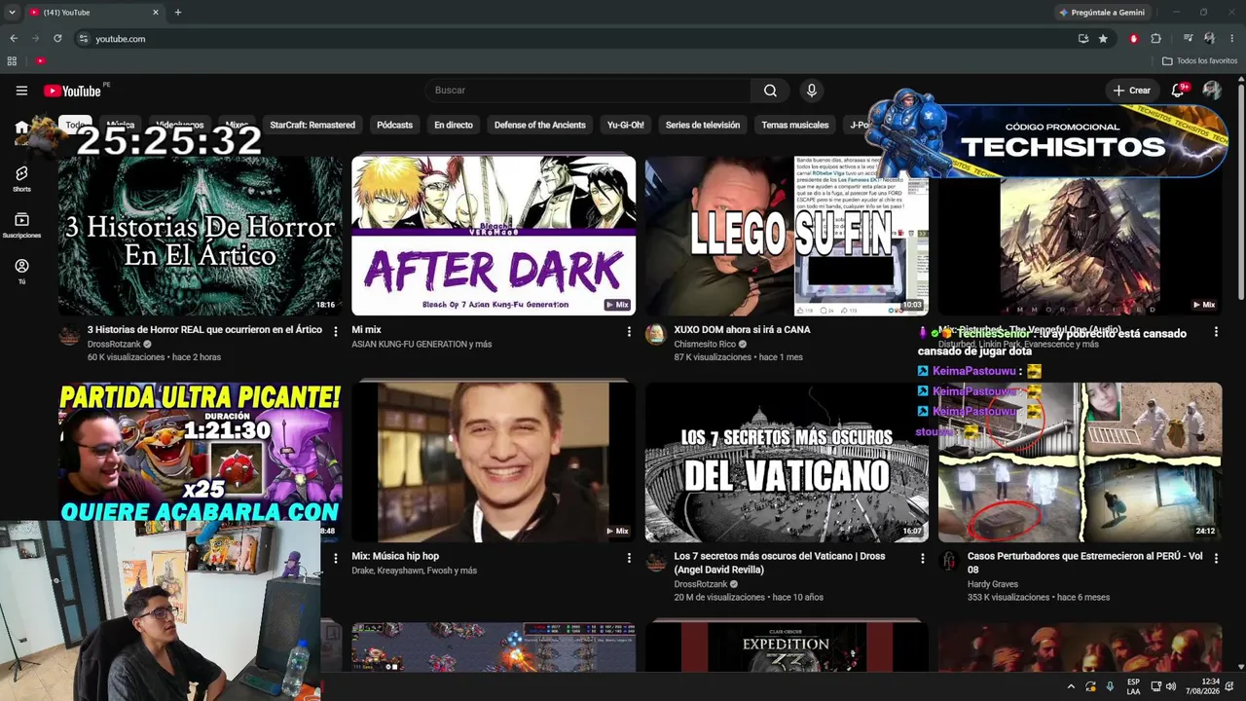Open Casos Perturbadores que Estremecieron al PERÚ title
This screenshot has width=1246, height=701.
(1084, 563)
